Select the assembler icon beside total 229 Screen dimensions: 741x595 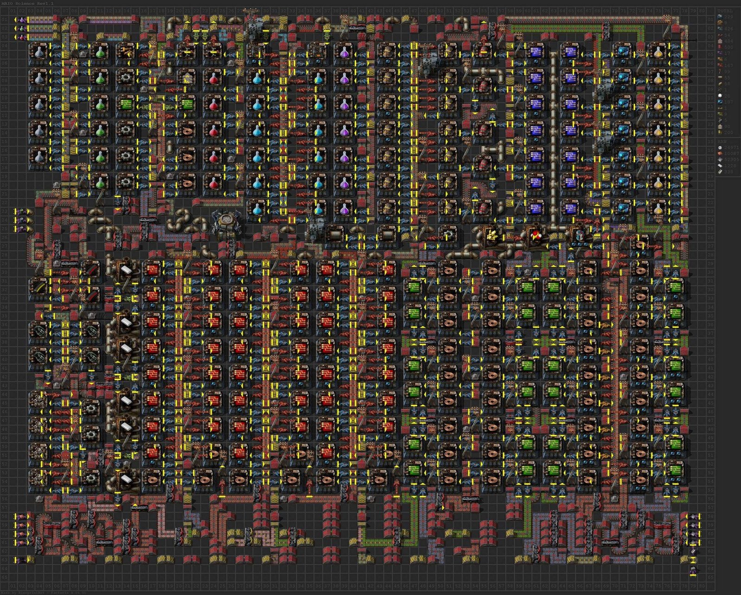click(720, 17)
